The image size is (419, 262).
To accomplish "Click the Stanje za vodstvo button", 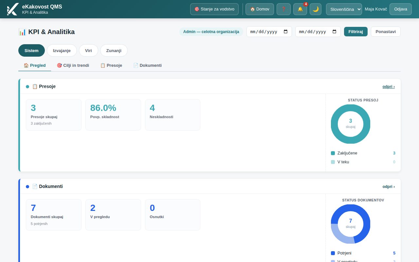I will [214, 9].
